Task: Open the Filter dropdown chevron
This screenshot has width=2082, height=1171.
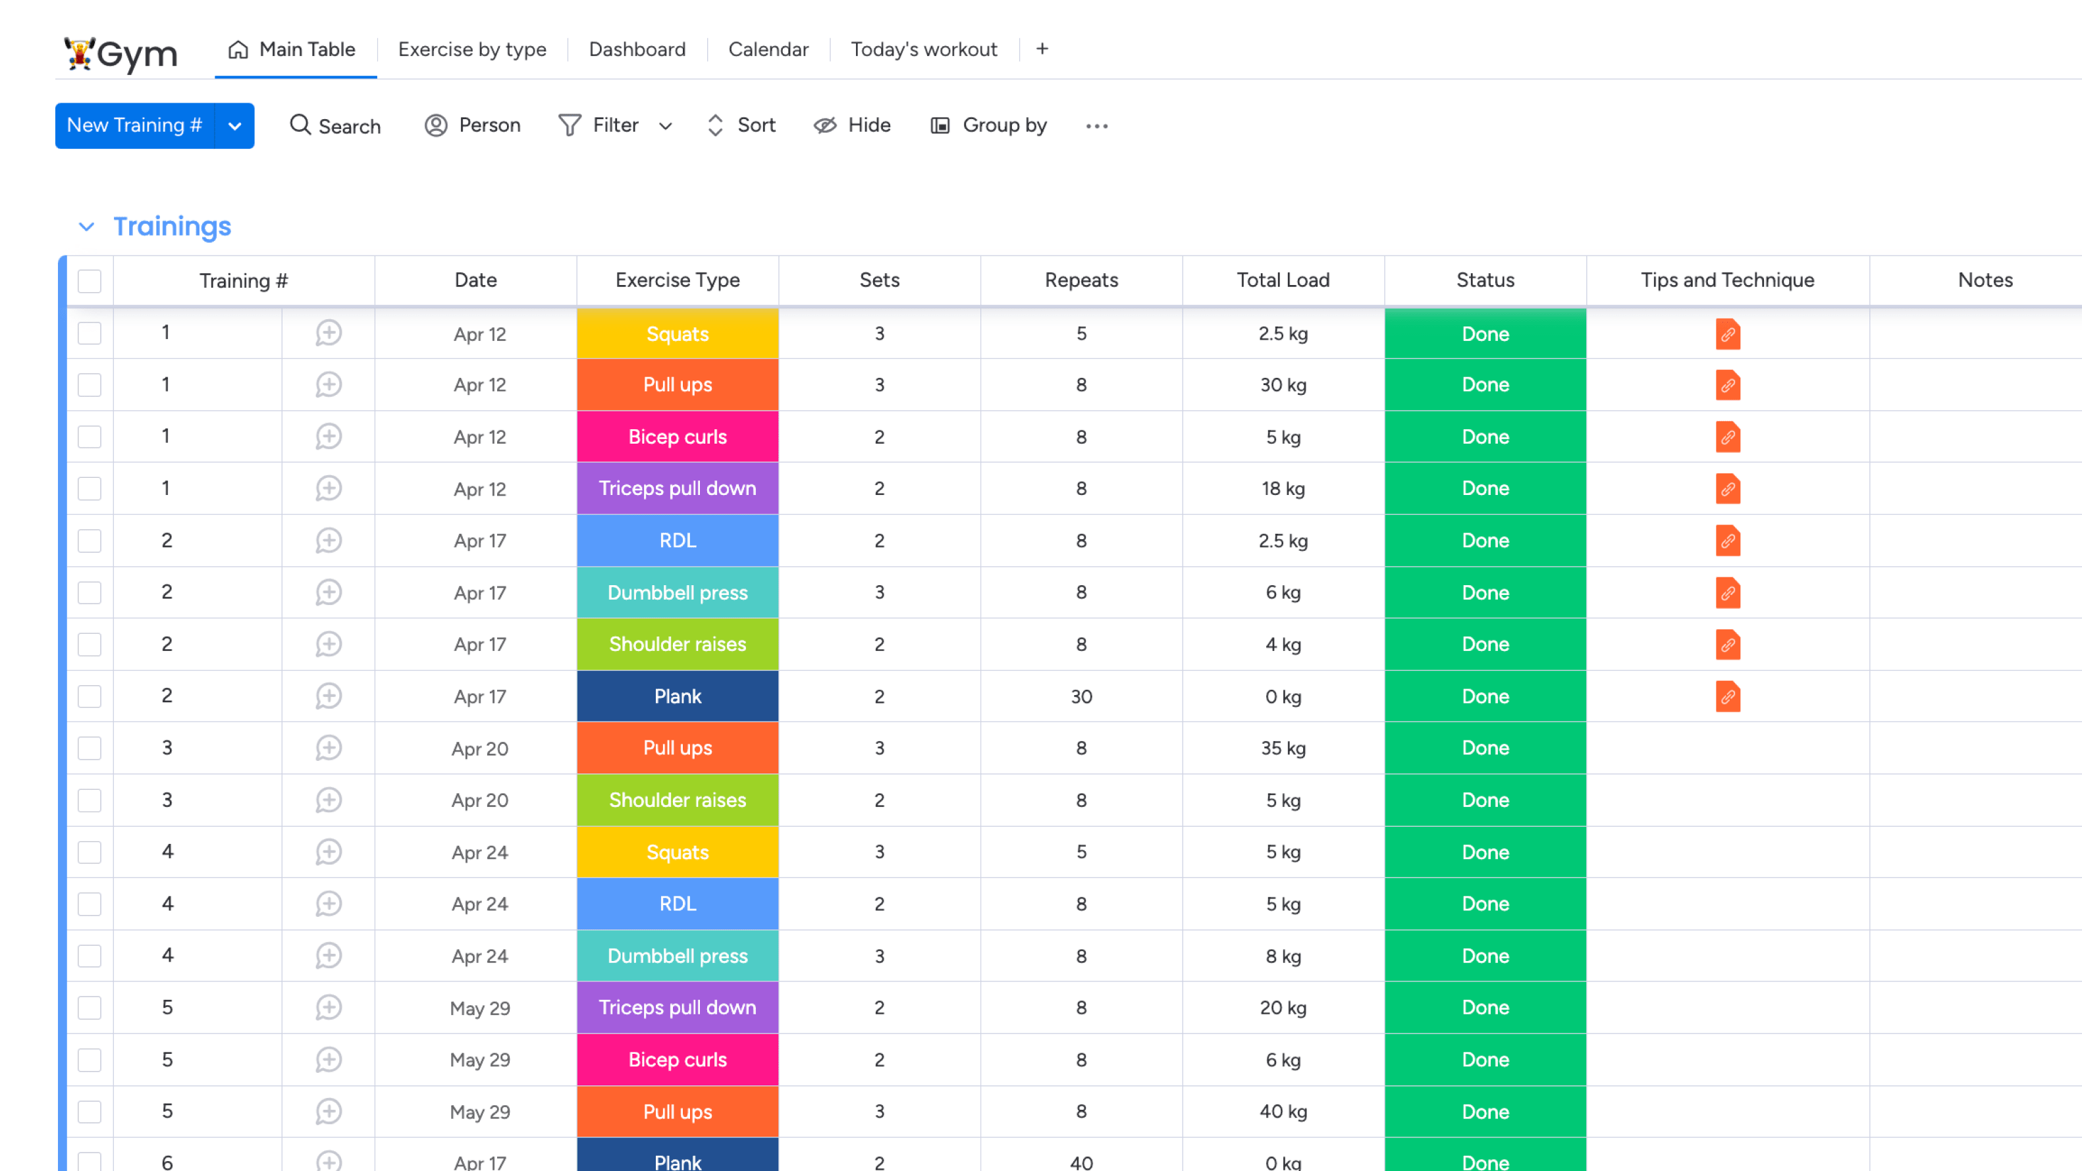Action: click(665, 126)
